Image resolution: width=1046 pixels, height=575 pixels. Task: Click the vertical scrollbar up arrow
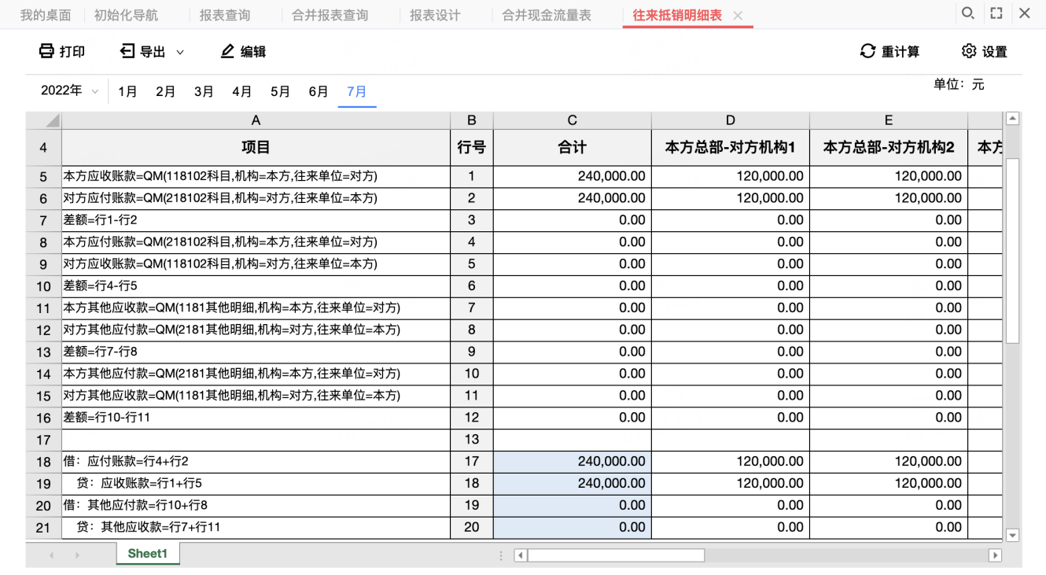(1012, 119)
